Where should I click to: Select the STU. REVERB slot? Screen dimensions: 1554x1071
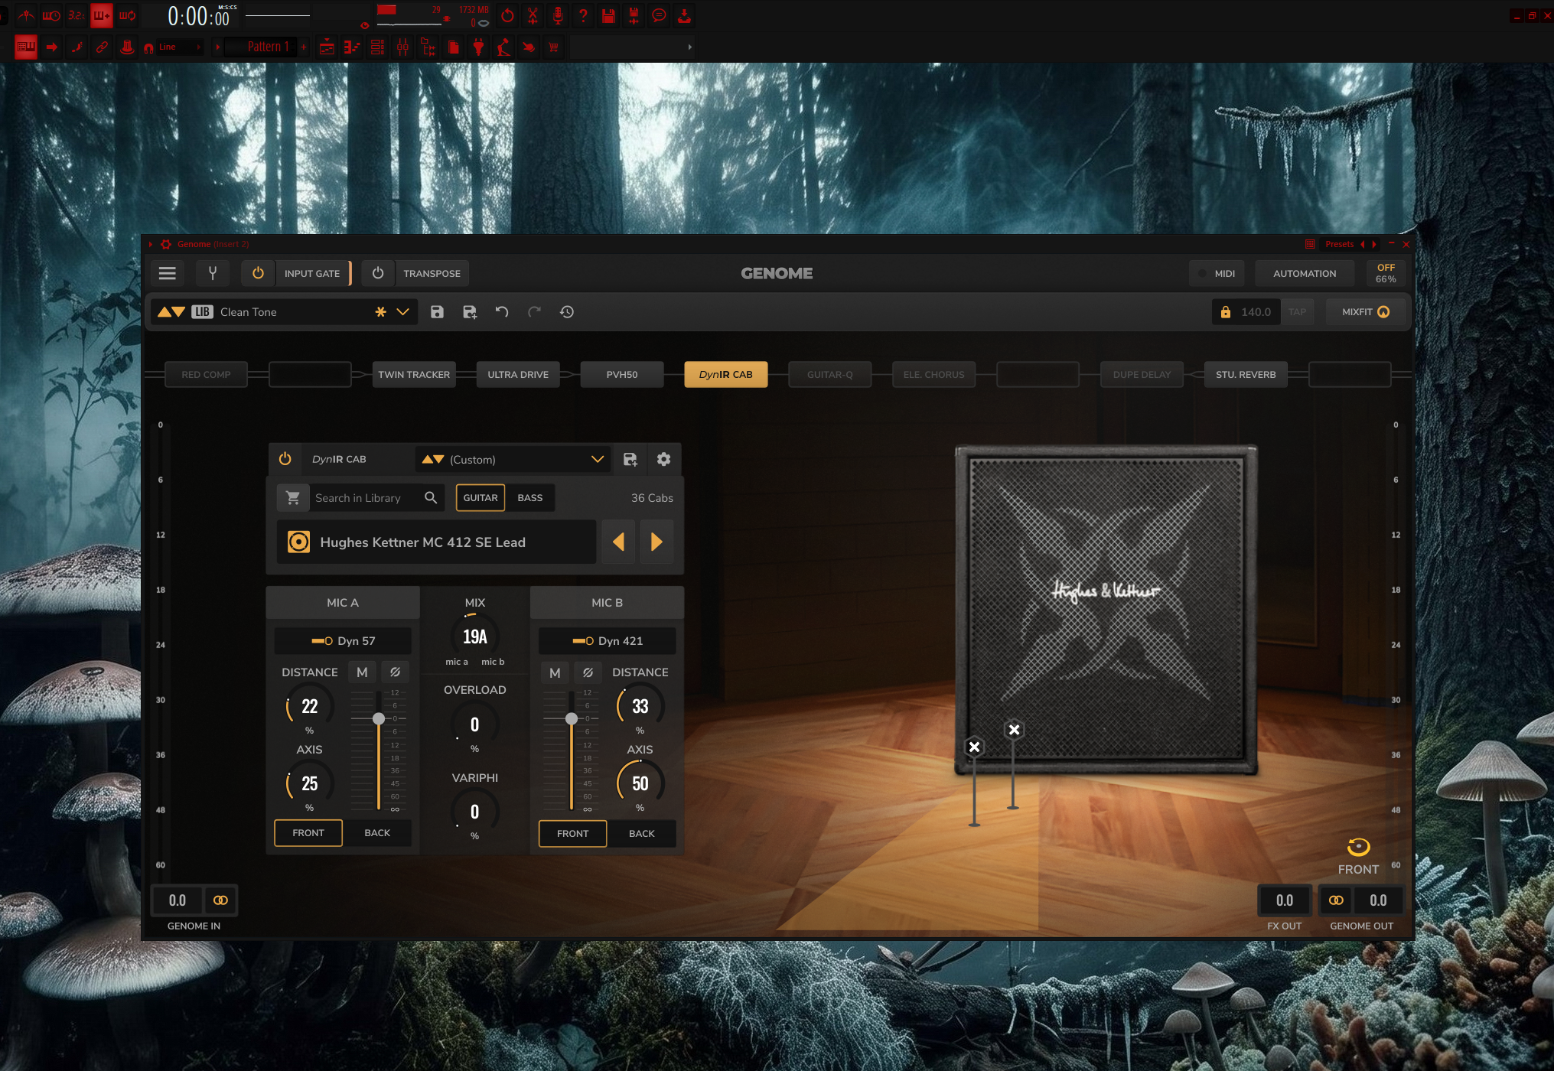coord(1246,375)
